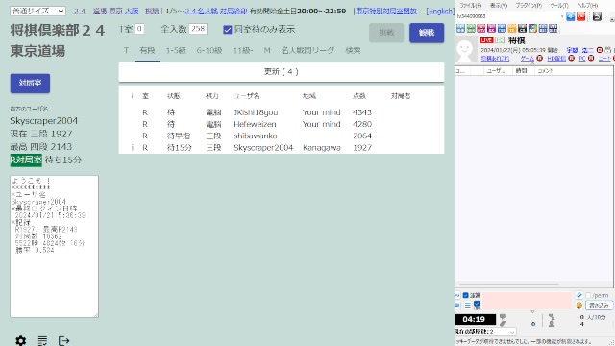The width and height of the screenshot is (615, 346).
Task: Click the blue TBS channel icon
Action: click(502, 28)
